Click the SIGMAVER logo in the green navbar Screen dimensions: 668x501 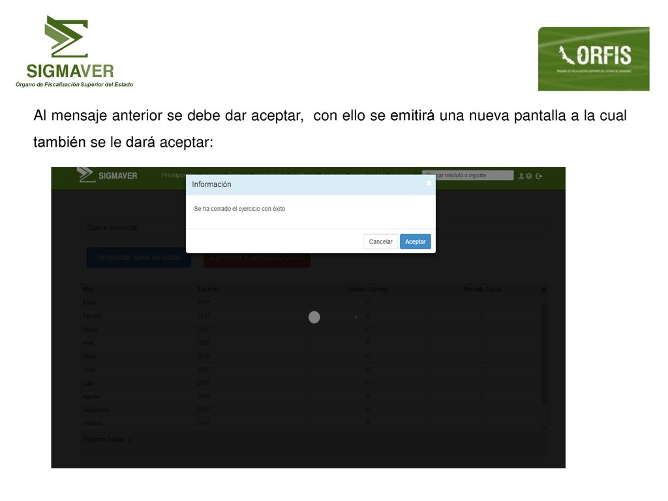108,175
